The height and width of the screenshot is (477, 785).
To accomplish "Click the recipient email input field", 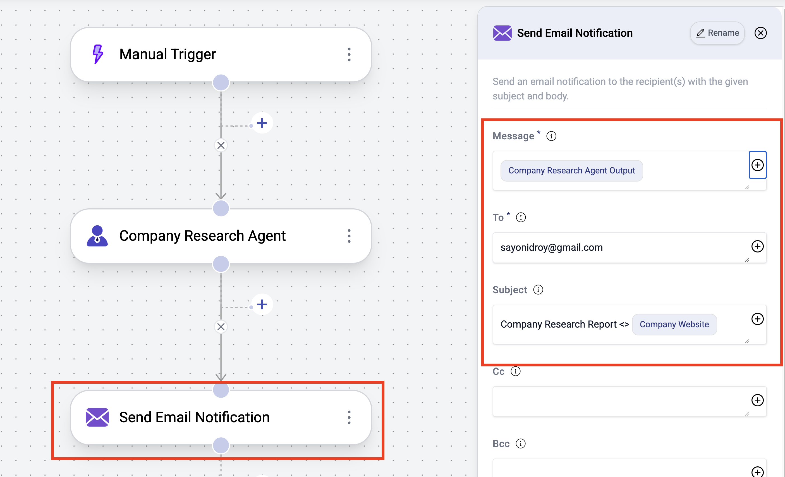I will click(x=605, y=247).
